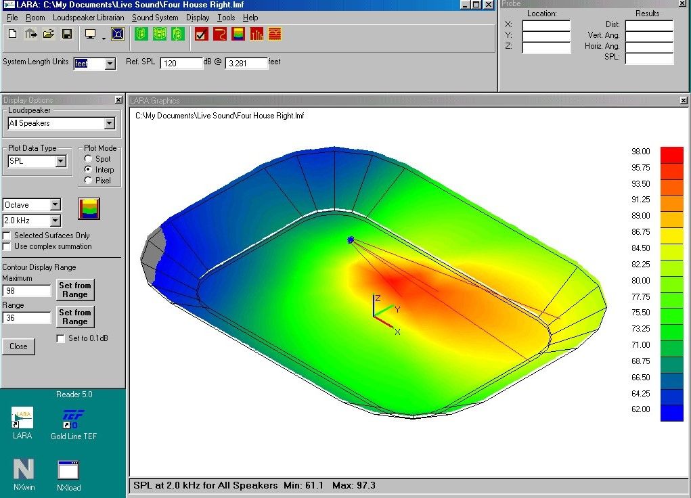Click the Ref. SPL input field
The image size is (691, 498).
pyautogui.click(x=181, y=63)
